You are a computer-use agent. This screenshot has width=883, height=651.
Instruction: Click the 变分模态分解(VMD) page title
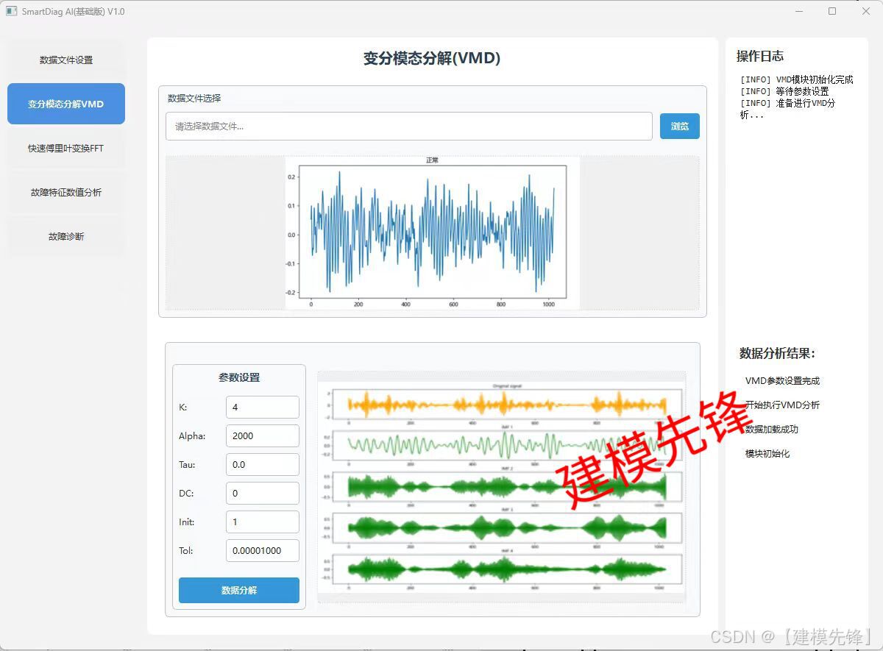coord(432,59)
